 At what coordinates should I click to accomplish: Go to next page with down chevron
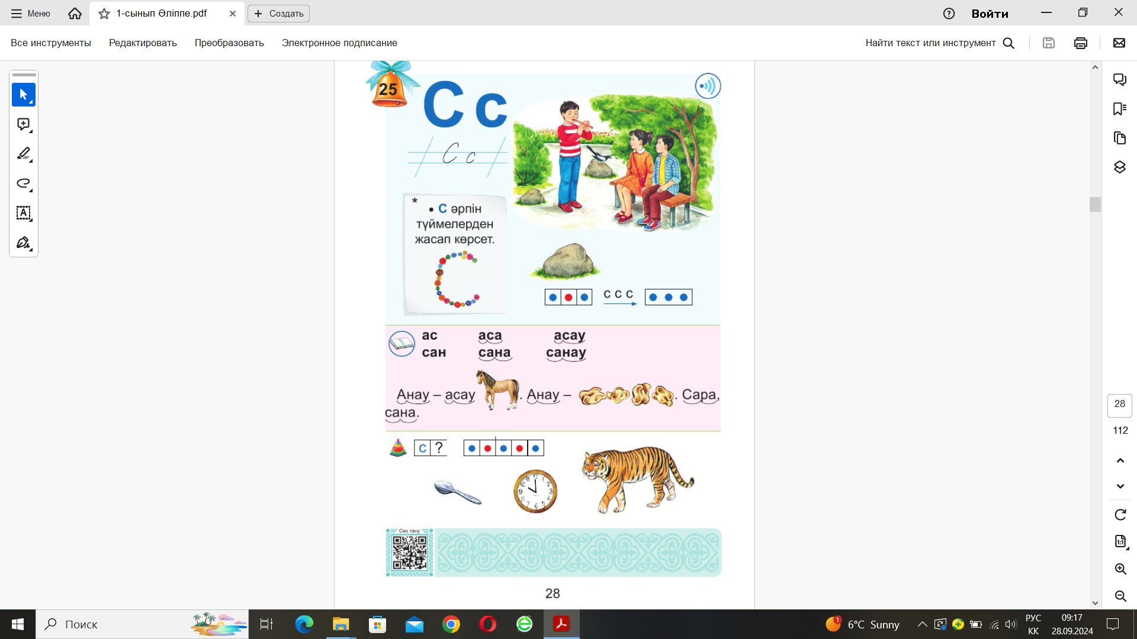pos(1120,486)
